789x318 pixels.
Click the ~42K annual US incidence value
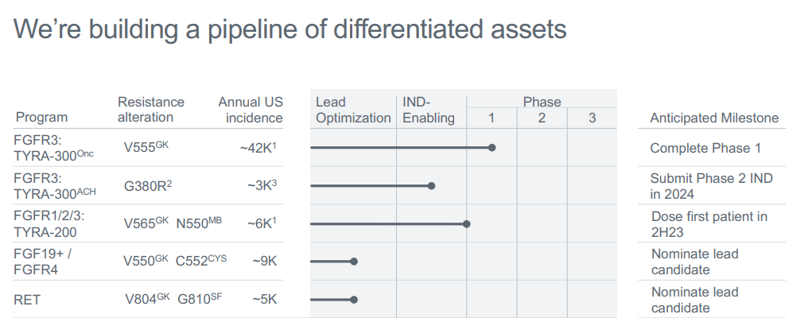click(x=261, y=147)
